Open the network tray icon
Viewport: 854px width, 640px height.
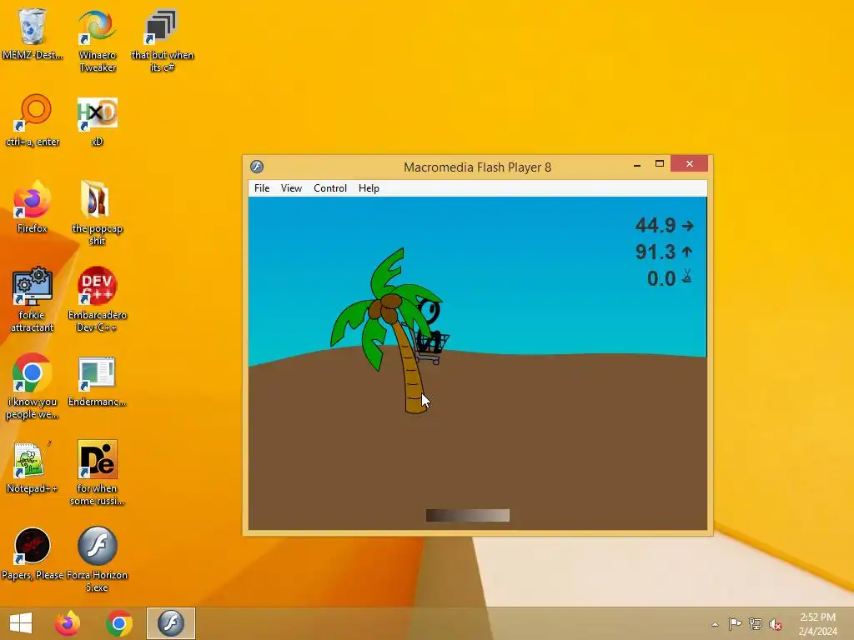pos(756,624)
